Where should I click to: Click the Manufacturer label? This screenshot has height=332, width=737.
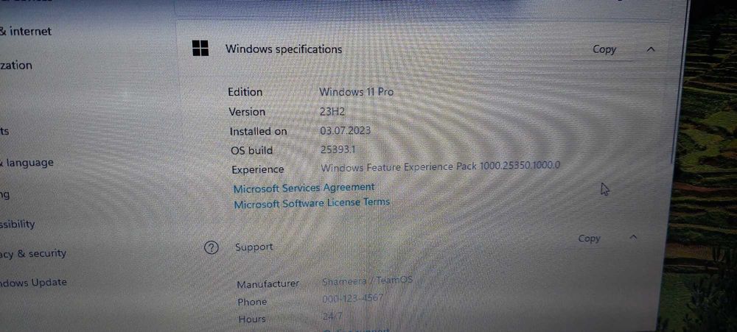point(268,284)
